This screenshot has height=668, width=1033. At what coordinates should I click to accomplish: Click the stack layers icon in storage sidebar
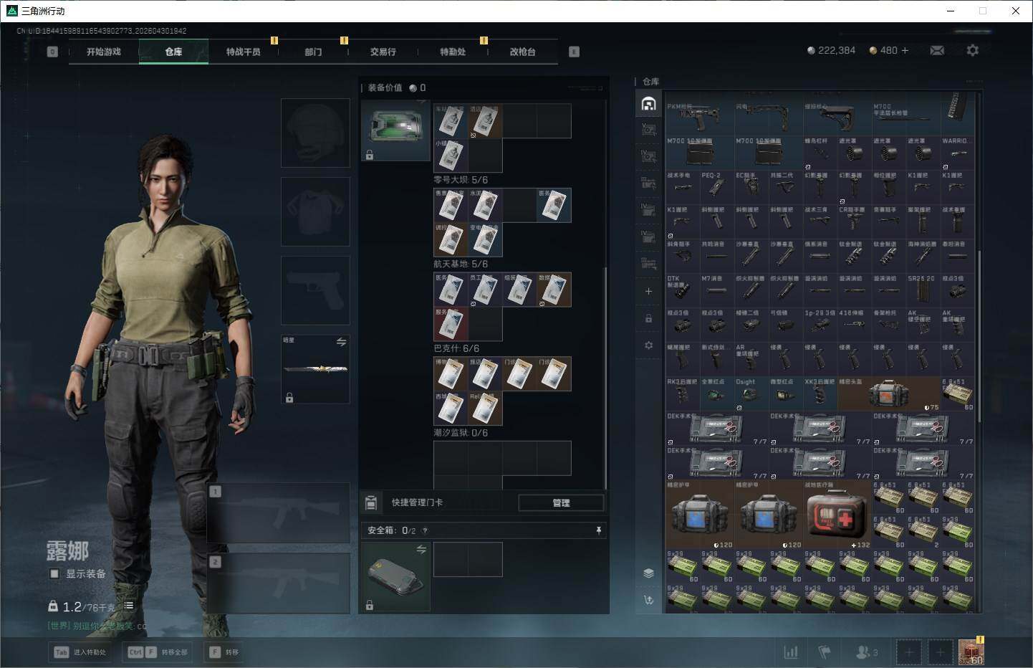pyautogui.click(x=648, y=573)
